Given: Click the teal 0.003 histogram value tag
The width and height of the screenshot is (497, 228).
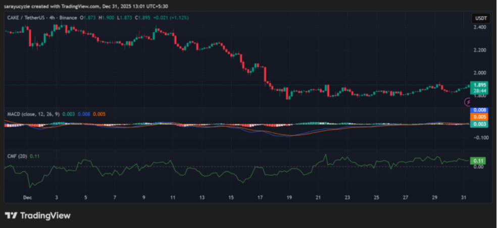Looking at the screenshot, I should click(x=479, y=124).
